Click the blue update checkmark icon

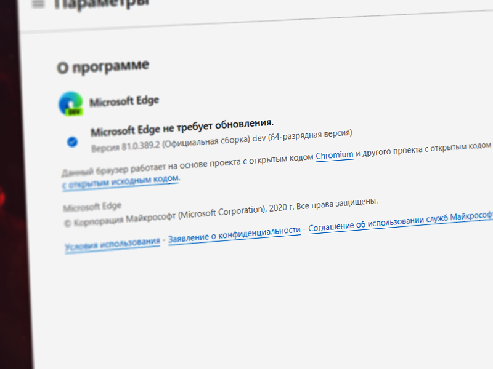72,142
